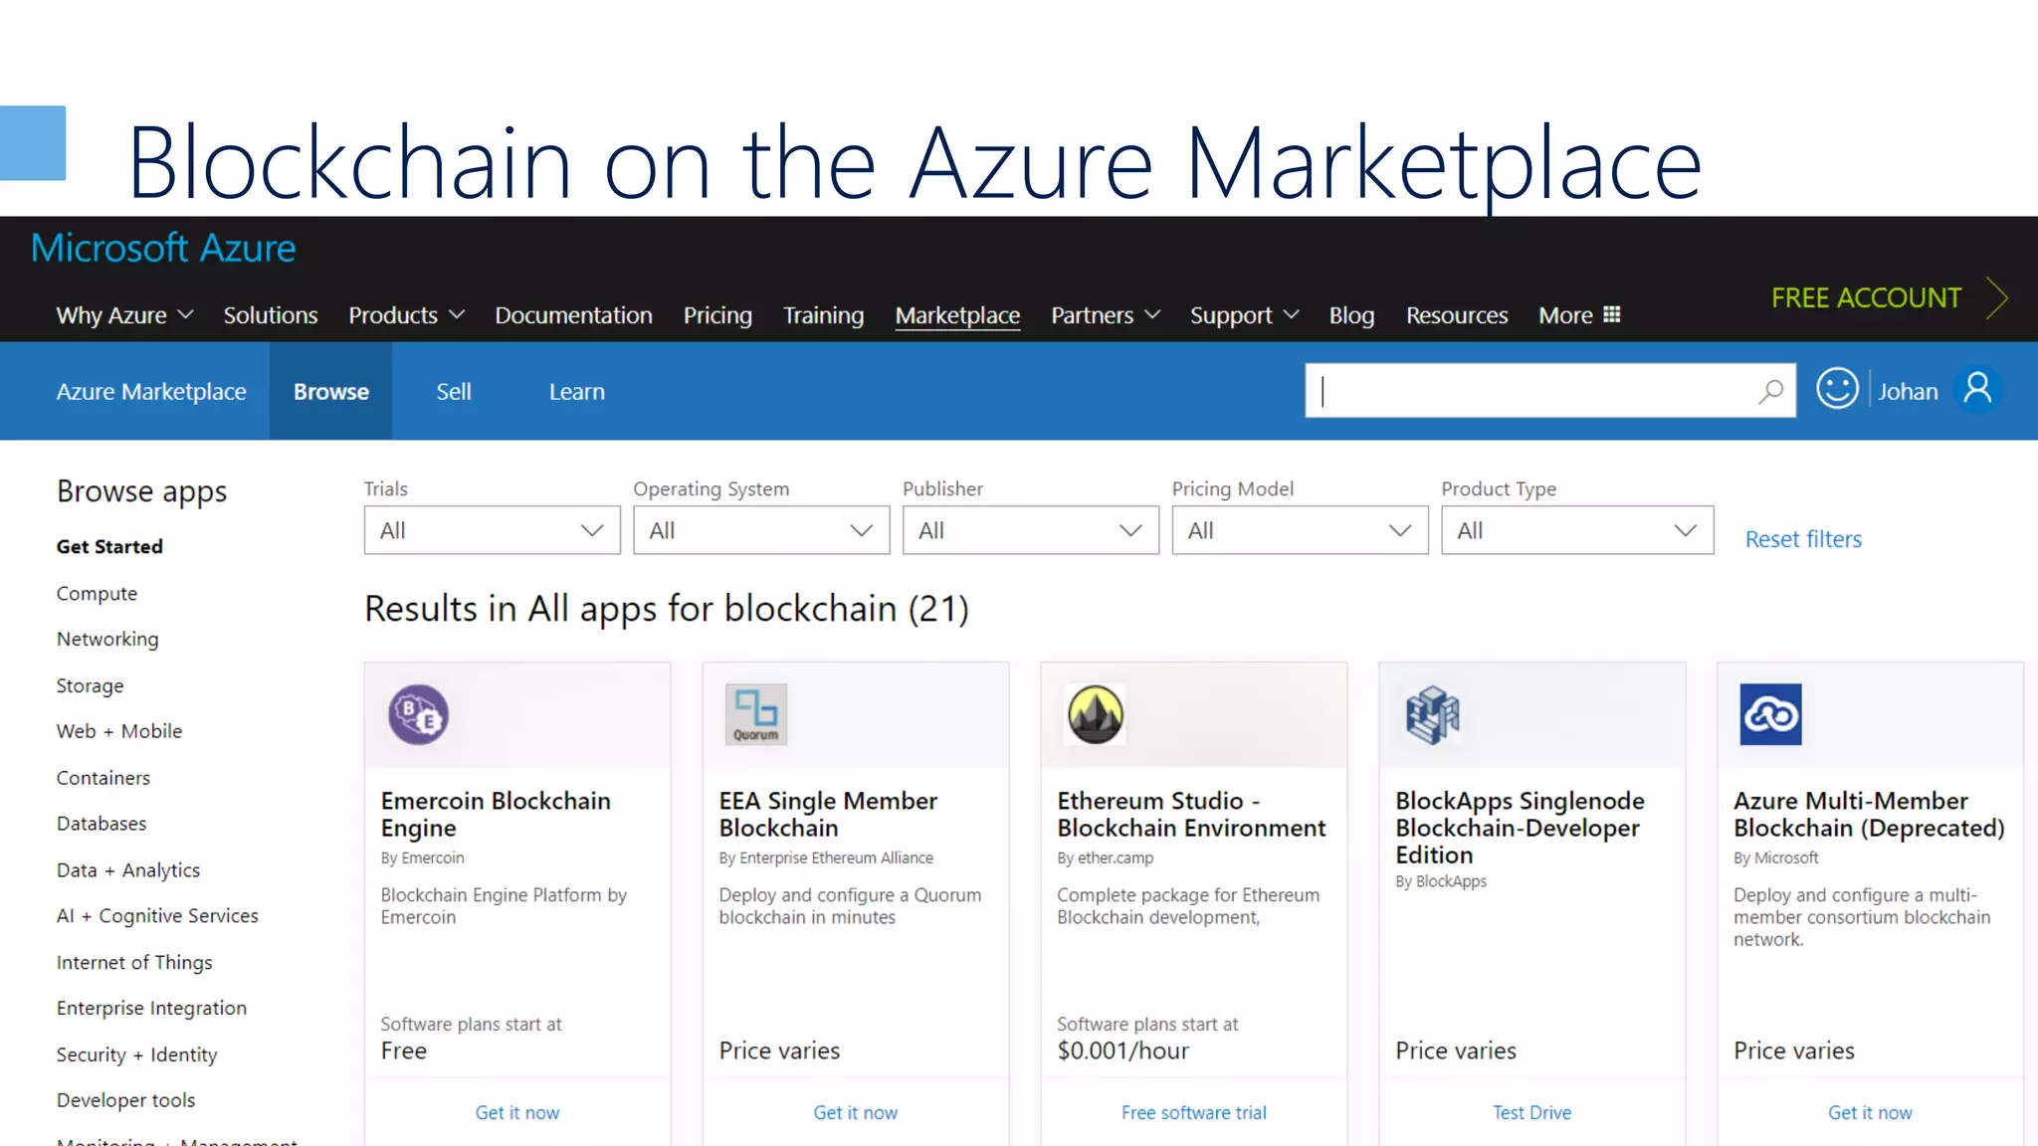
Task: Go to Documentation in top navigation
Action: (573, 315)
